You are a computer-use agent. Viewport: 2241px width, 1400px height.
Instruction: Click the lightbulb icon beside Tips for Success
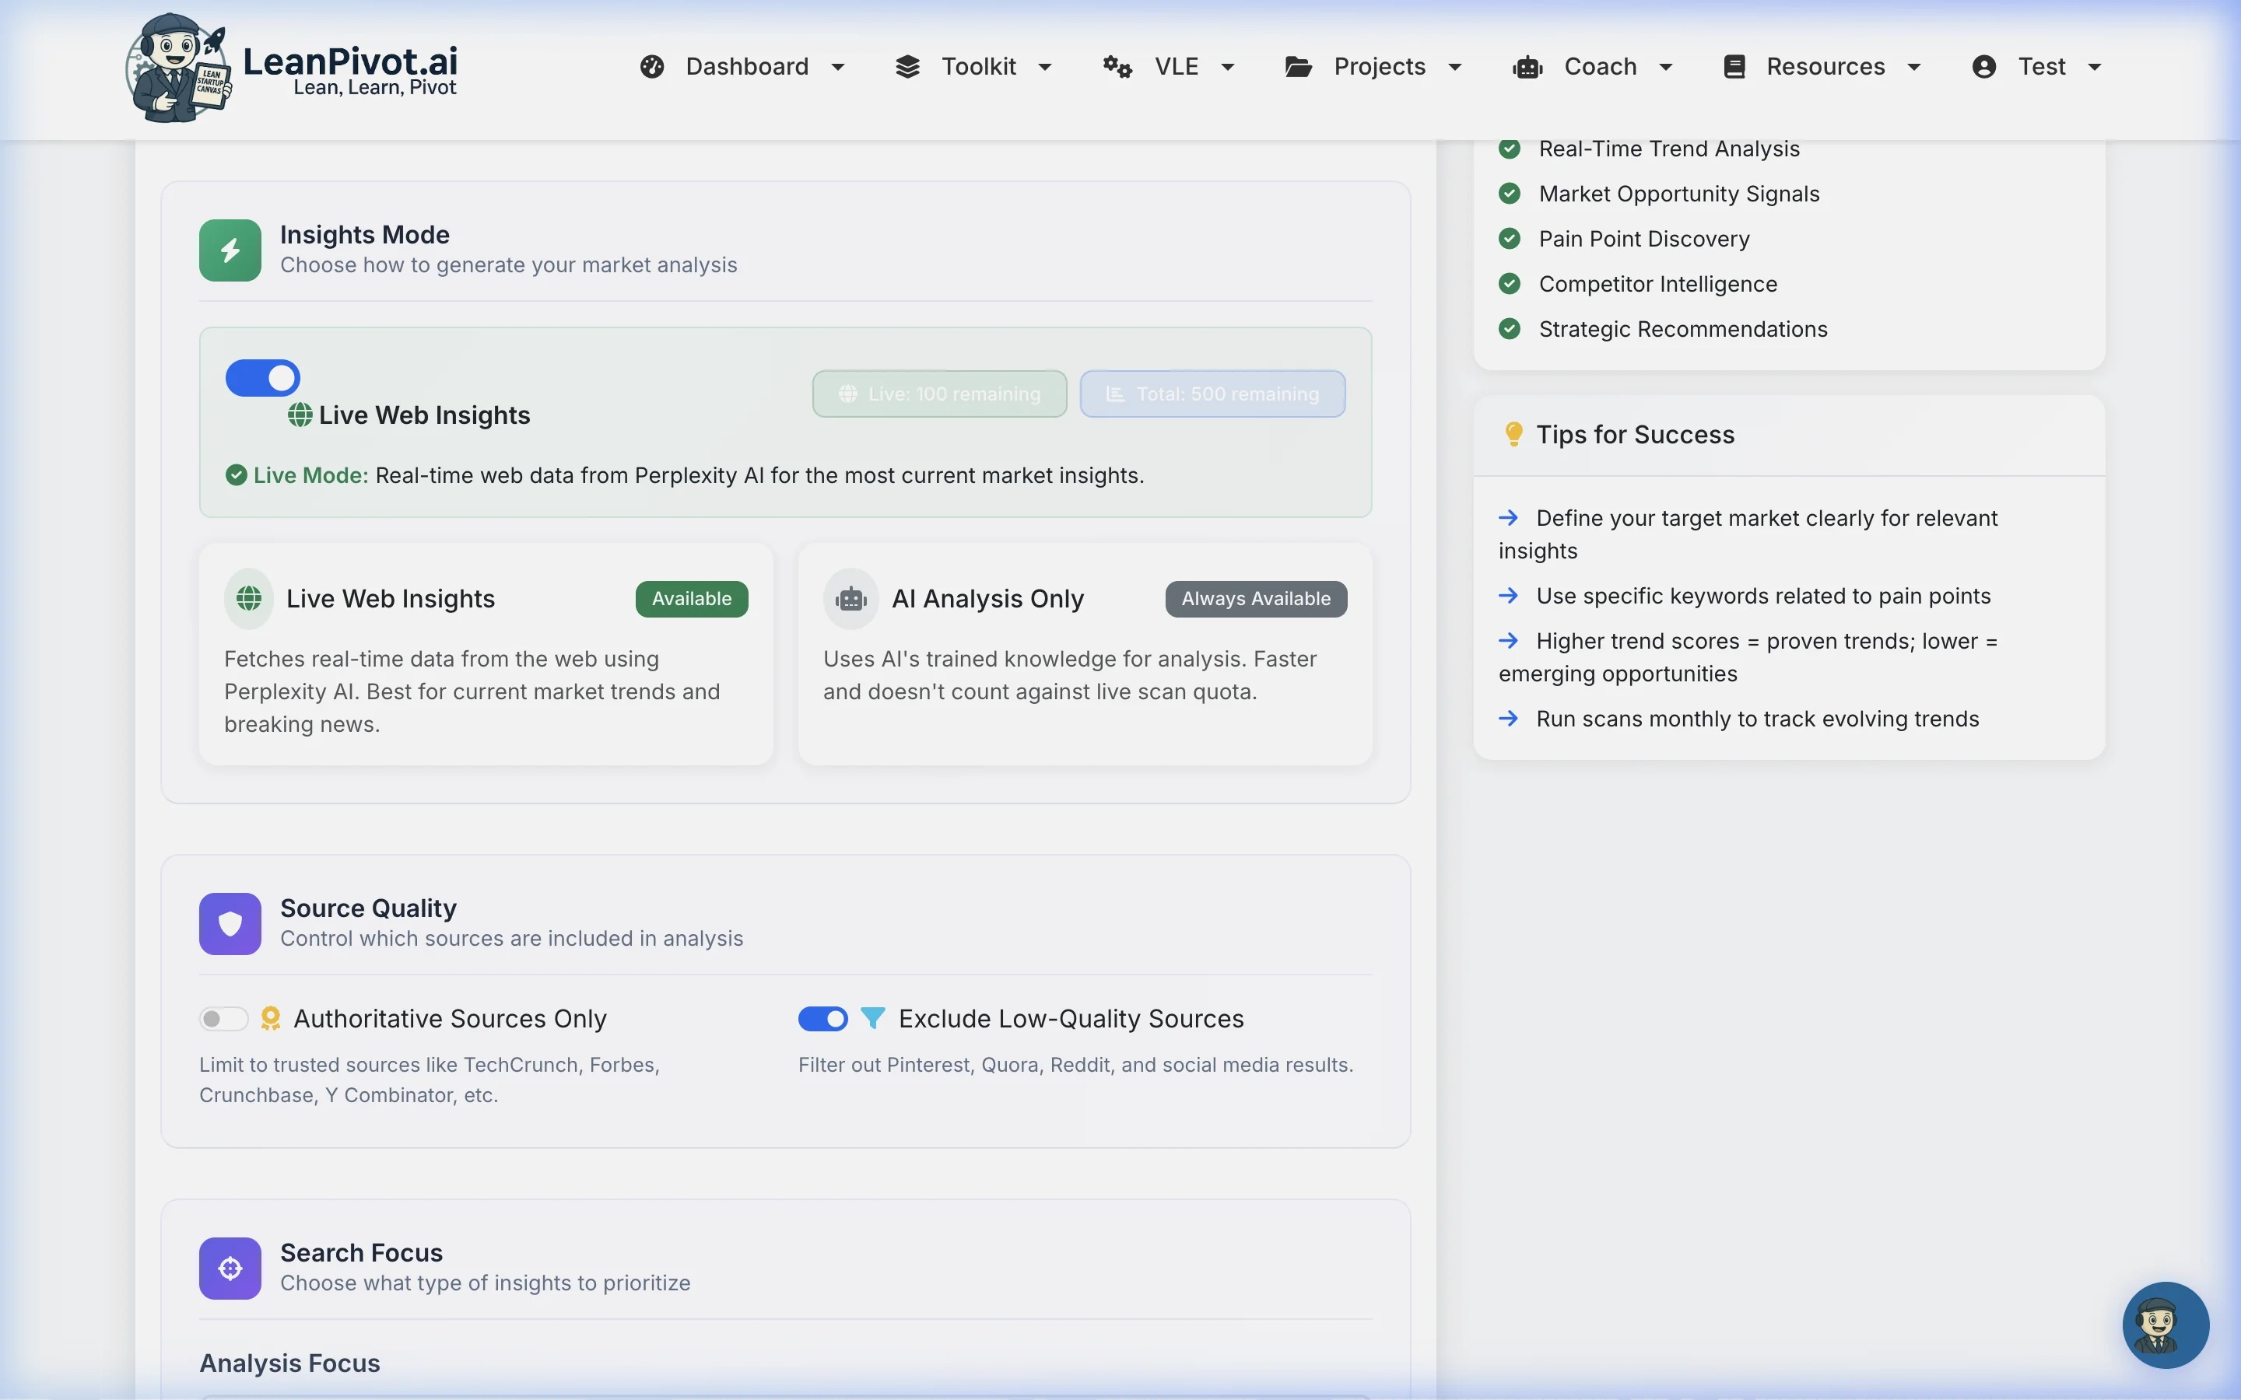pyautogui.click(x=1513, y=434)
